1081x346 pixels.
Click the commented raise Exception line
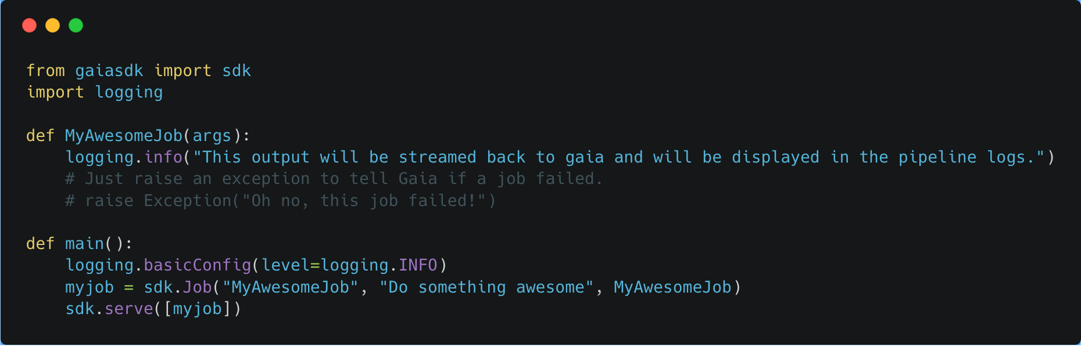pyautogui.click(x=280, y=201)
